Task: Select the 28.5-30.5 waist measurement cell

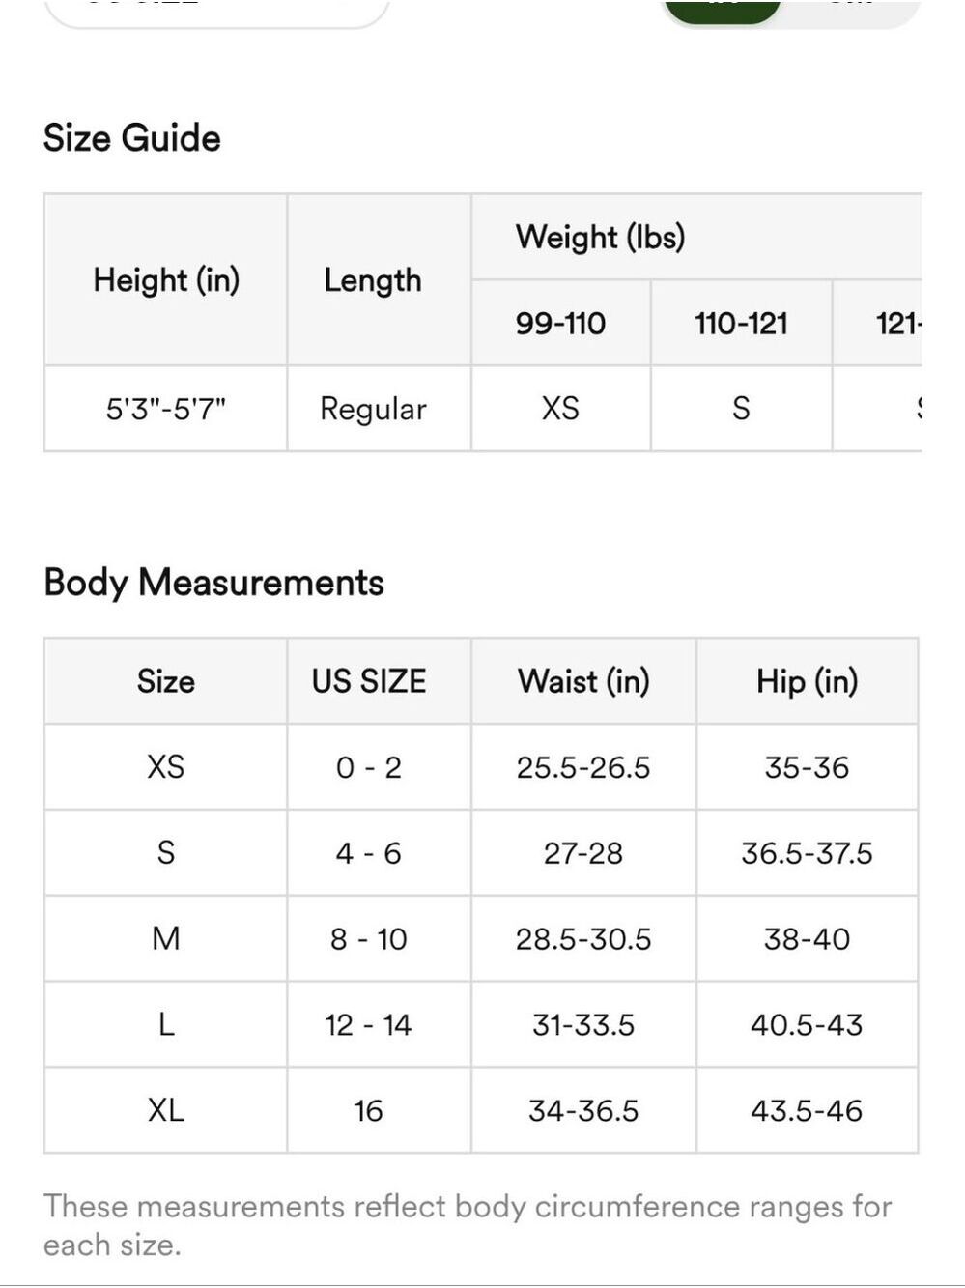Action: [x=583, y=938]
